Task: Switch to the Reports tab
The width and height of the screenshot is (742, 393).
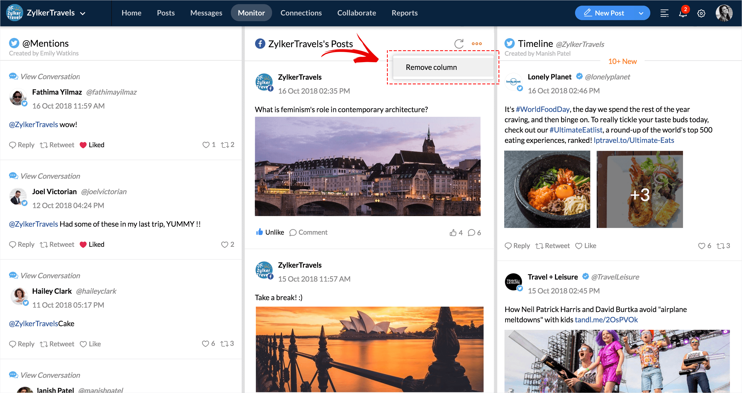Action: point(404,13)
